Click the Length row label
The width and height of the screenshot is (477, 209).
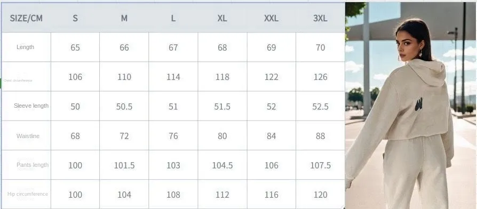tap(25, 47)
